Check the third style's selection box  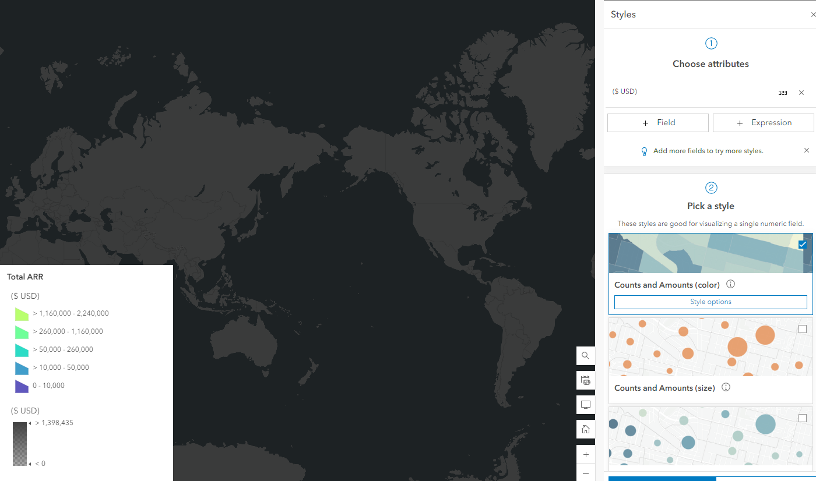(803, 418)
